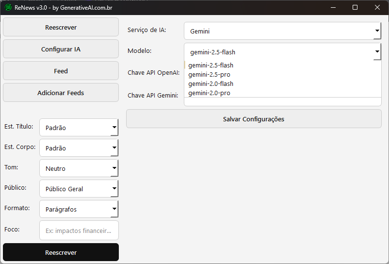Open the Adicionar Feeds section

click(x=61, y=93)
